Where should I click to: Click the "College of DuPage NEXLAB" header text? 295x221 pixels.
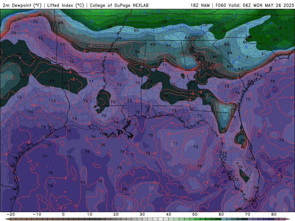119,5
